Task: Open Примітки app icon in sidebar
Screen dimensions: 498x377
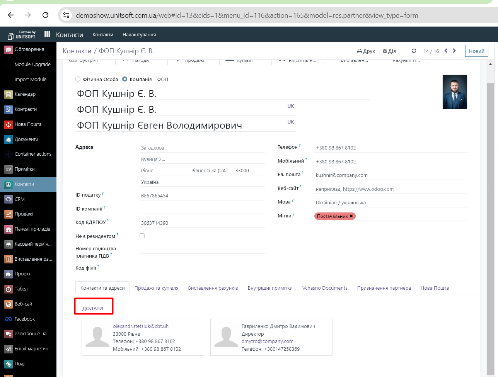Action: click(x=9, y=169)
